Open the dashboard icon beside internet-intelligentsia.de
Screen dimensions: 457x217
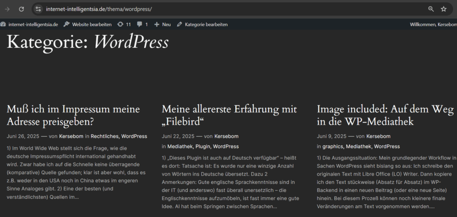tap(3, 25)
